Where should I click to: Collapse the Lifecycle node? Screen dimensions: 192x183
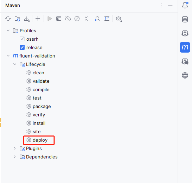coord(15,64)
